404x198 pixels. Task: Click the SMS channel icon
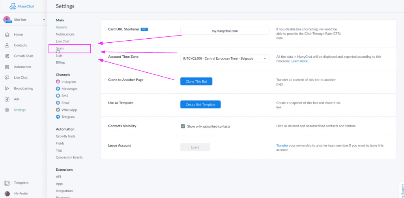pyautogui.click(x=58, y=96)
